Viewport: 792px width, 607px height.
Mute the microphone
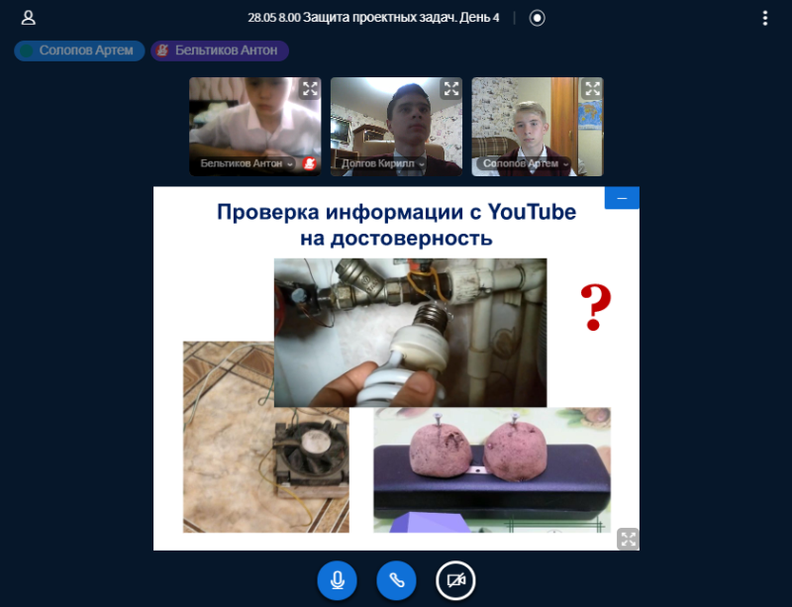[x=337, y=580]
